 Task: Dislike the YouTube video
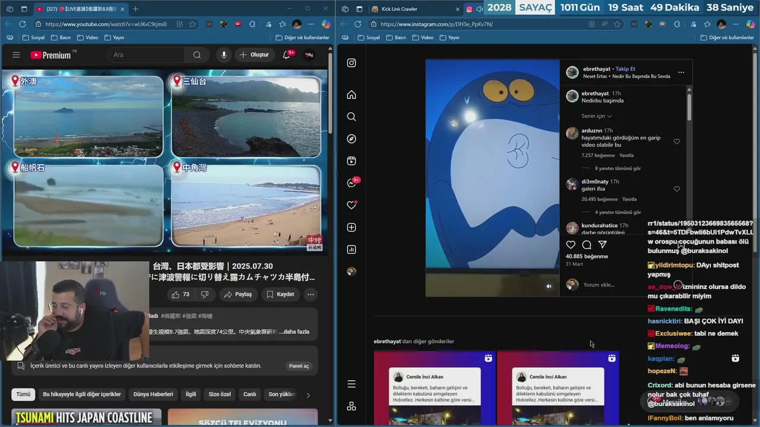coord(204,294)
